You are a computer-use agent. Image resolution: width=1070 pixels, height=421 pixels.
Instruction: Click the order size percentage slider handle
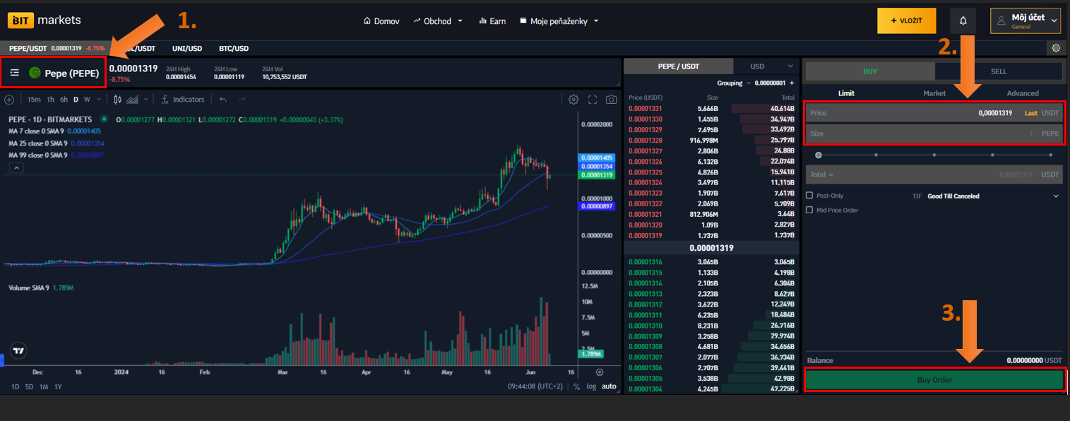tap(819, 155)
